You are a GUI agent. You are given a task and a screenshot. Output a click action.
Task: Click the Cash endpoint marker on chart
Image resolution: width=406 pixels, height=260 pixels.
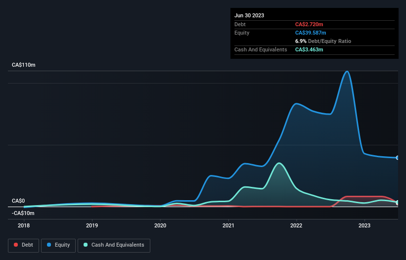click(397, 202)
